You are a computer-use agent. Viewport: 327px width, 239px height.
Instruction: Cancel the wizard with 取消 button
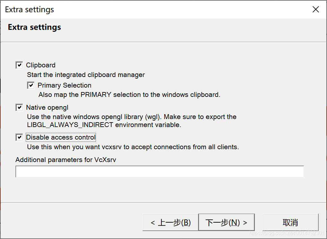tap(290, 222)
